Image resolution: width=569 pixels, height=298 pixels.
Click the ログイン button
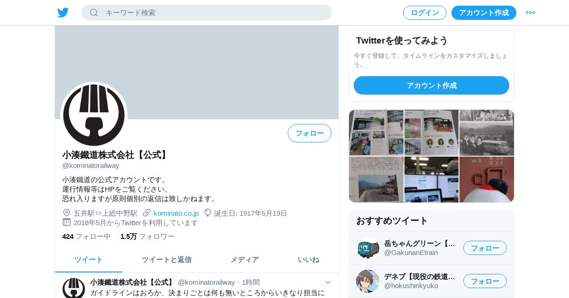click(x=425, y=13)
